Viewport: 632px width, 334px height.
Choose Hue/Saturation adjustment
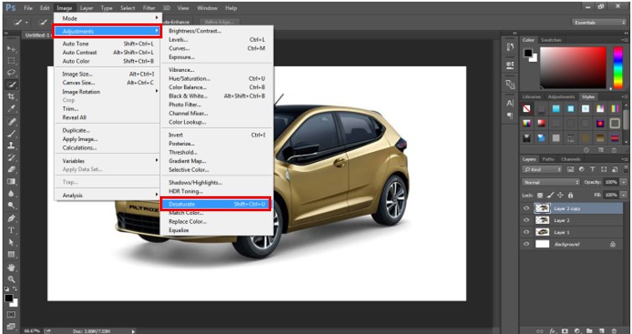[x=217, y=78]
